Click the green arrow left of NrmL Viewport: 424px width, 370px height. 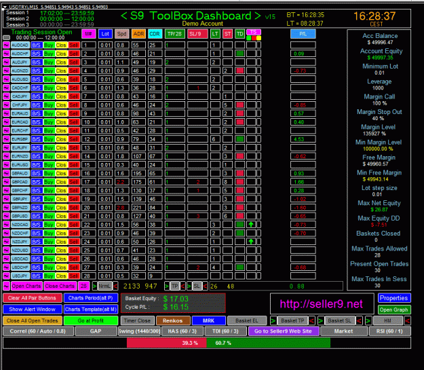[95, 286]
